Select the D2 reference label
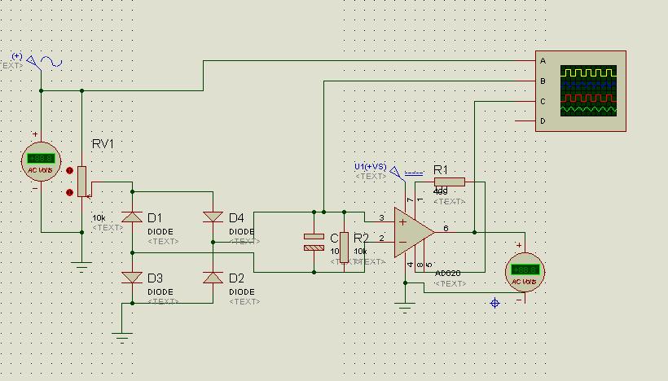 (x=236, y=278)
